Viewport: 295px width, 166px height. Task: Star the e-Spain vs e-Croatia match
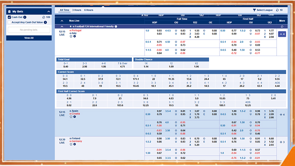coord(71,117)
